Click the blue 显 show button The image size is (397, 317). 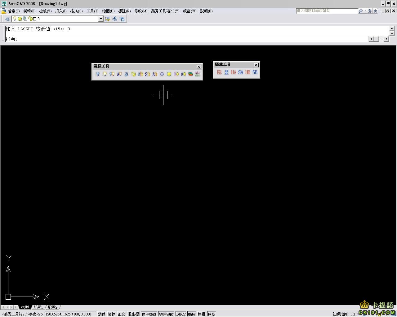(226, 72)
